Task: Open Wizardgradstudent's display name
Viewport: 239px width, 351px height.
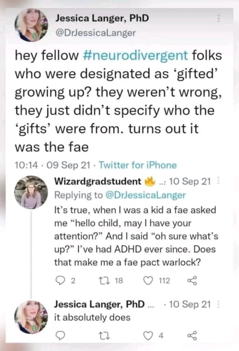Action: tap(98, 182)
